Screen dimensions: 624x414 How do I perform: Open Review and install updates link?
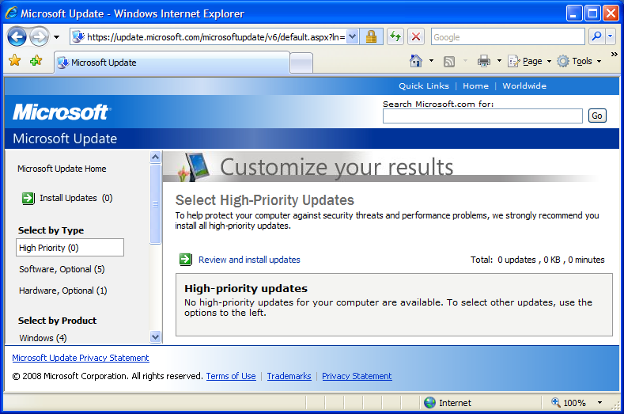click(249, 260)
